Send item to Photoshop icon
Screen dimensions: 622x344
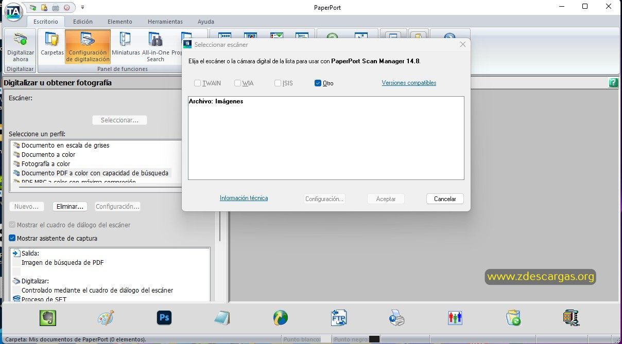tap(164, 318)
